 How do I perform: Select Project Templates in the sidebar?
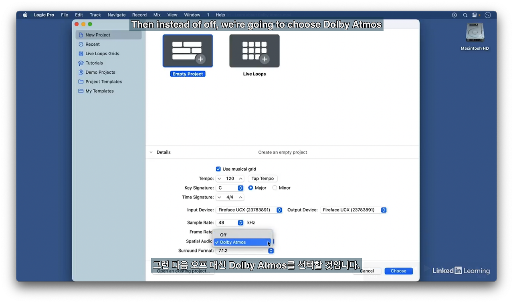coord(108,81)
